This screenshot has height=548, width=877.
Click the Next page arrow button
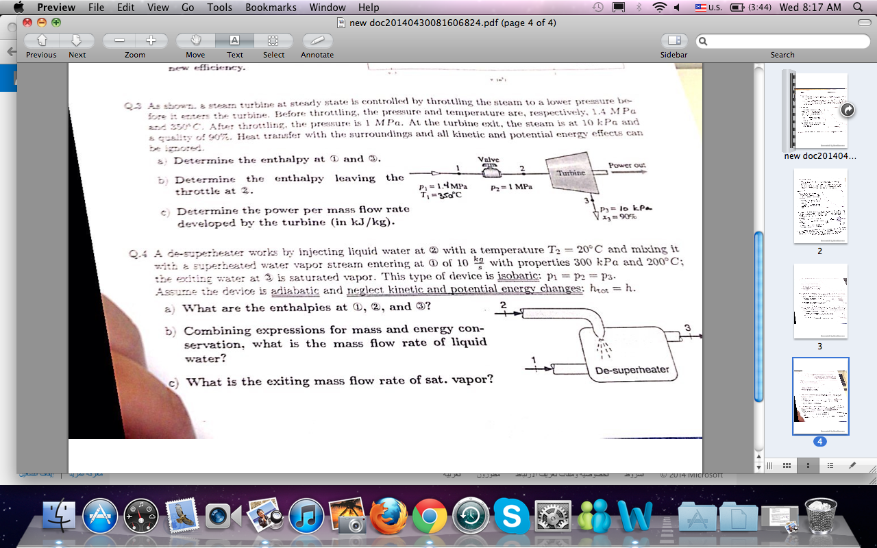tap(77, 40)
